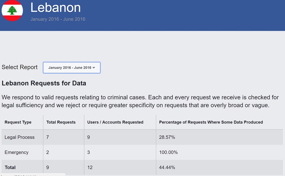Click the large Lebanon page title
This screenshot has height=176, width=285.
click(56, 7)
